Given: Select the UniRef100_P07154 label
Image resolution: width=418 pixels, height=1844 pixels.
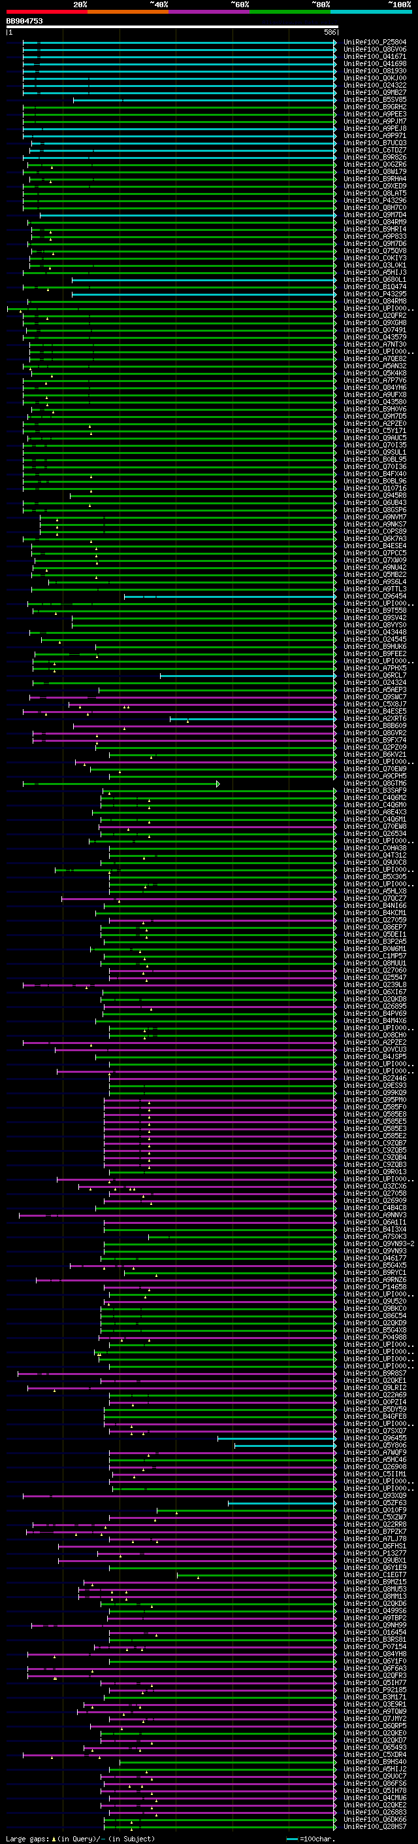Looking at the screenshot, I should click(x=374, y=1646).
